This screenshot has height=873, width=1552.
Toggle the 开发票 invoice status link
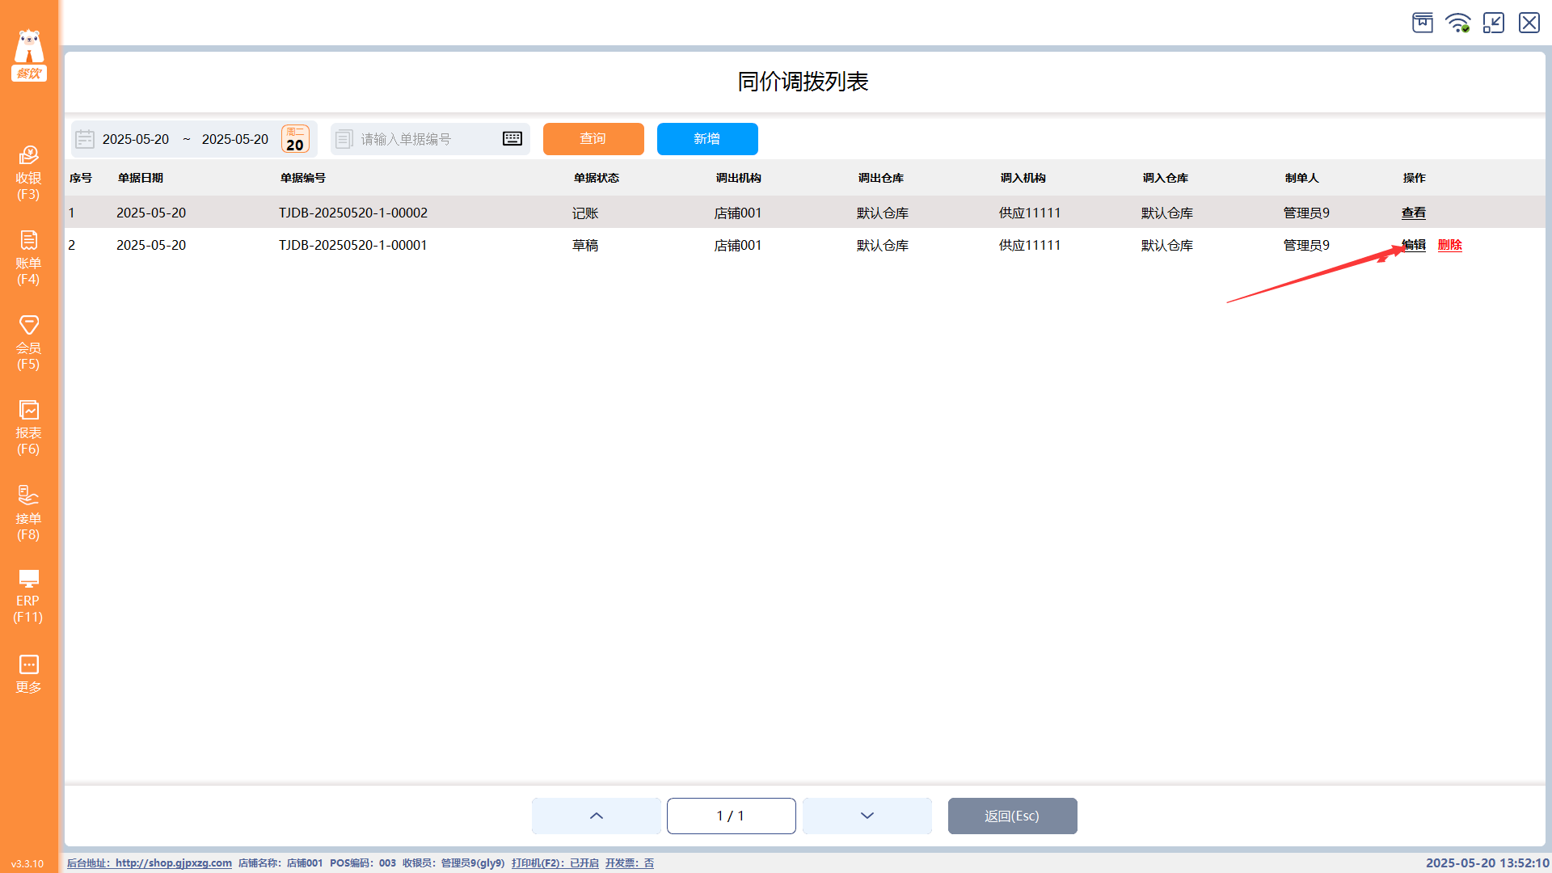(629, 863)
